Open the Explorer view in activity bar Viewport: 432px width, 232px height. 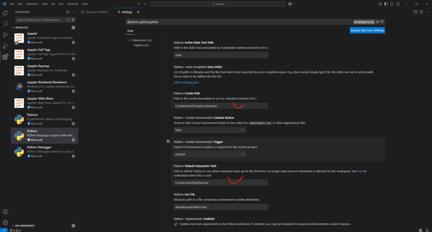coord(5,13)
